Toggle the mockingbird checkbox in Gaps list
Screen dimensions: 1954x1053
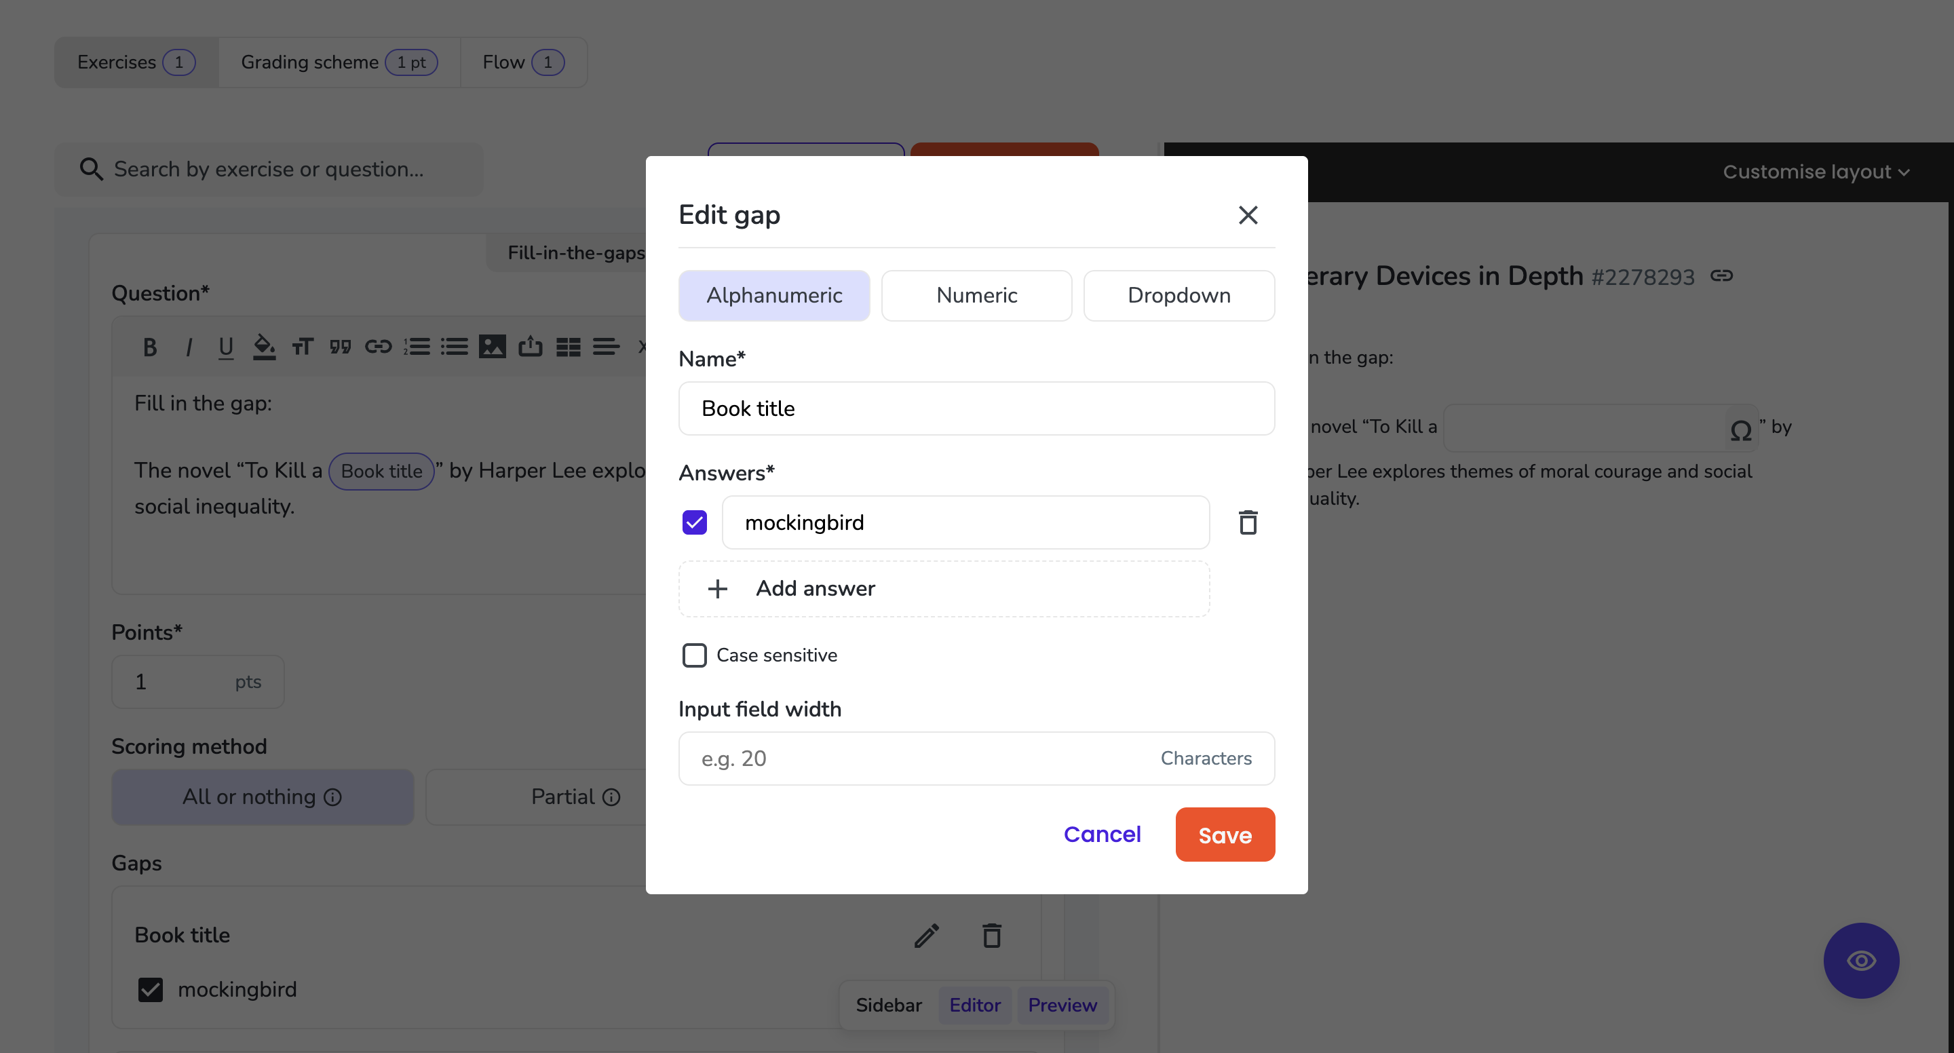point(150,989)
